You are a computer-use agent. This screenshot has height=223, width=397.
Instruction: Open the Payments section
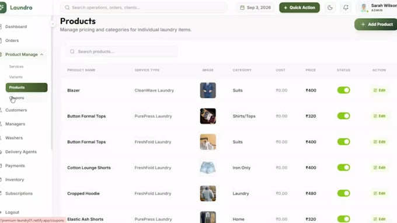pyautogui.click(x=15, y=166)
